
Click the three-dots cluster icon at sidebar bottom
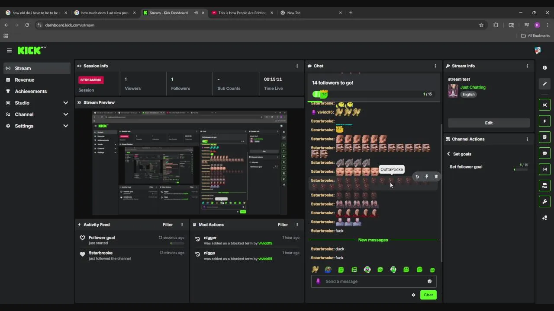pos(544,218)
